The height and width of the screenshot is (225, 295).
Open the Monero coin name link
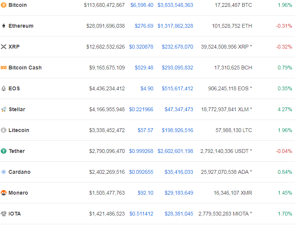tap(18, 193)
